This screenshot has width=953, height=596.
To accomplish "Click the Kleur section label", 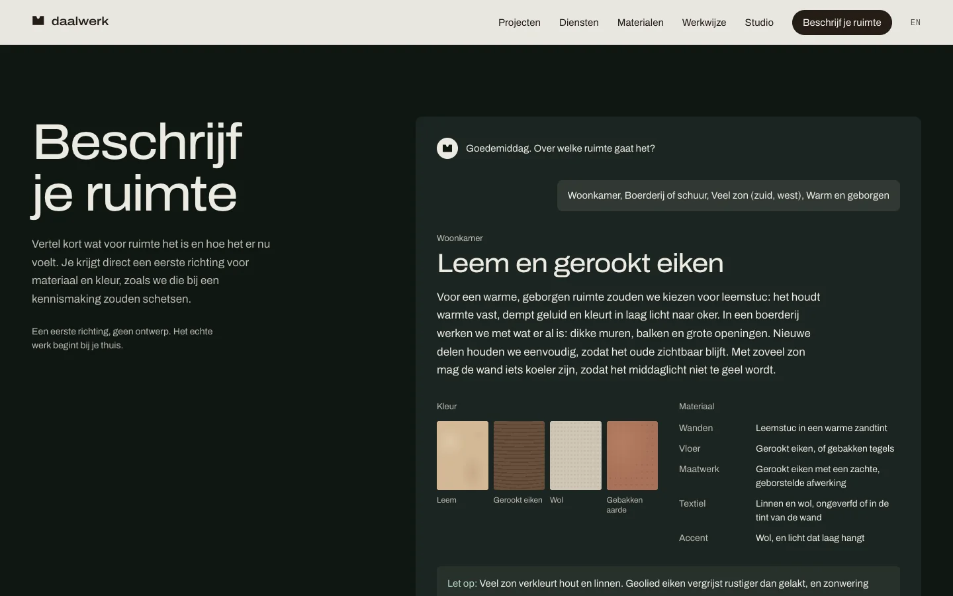I will (447, 407).
